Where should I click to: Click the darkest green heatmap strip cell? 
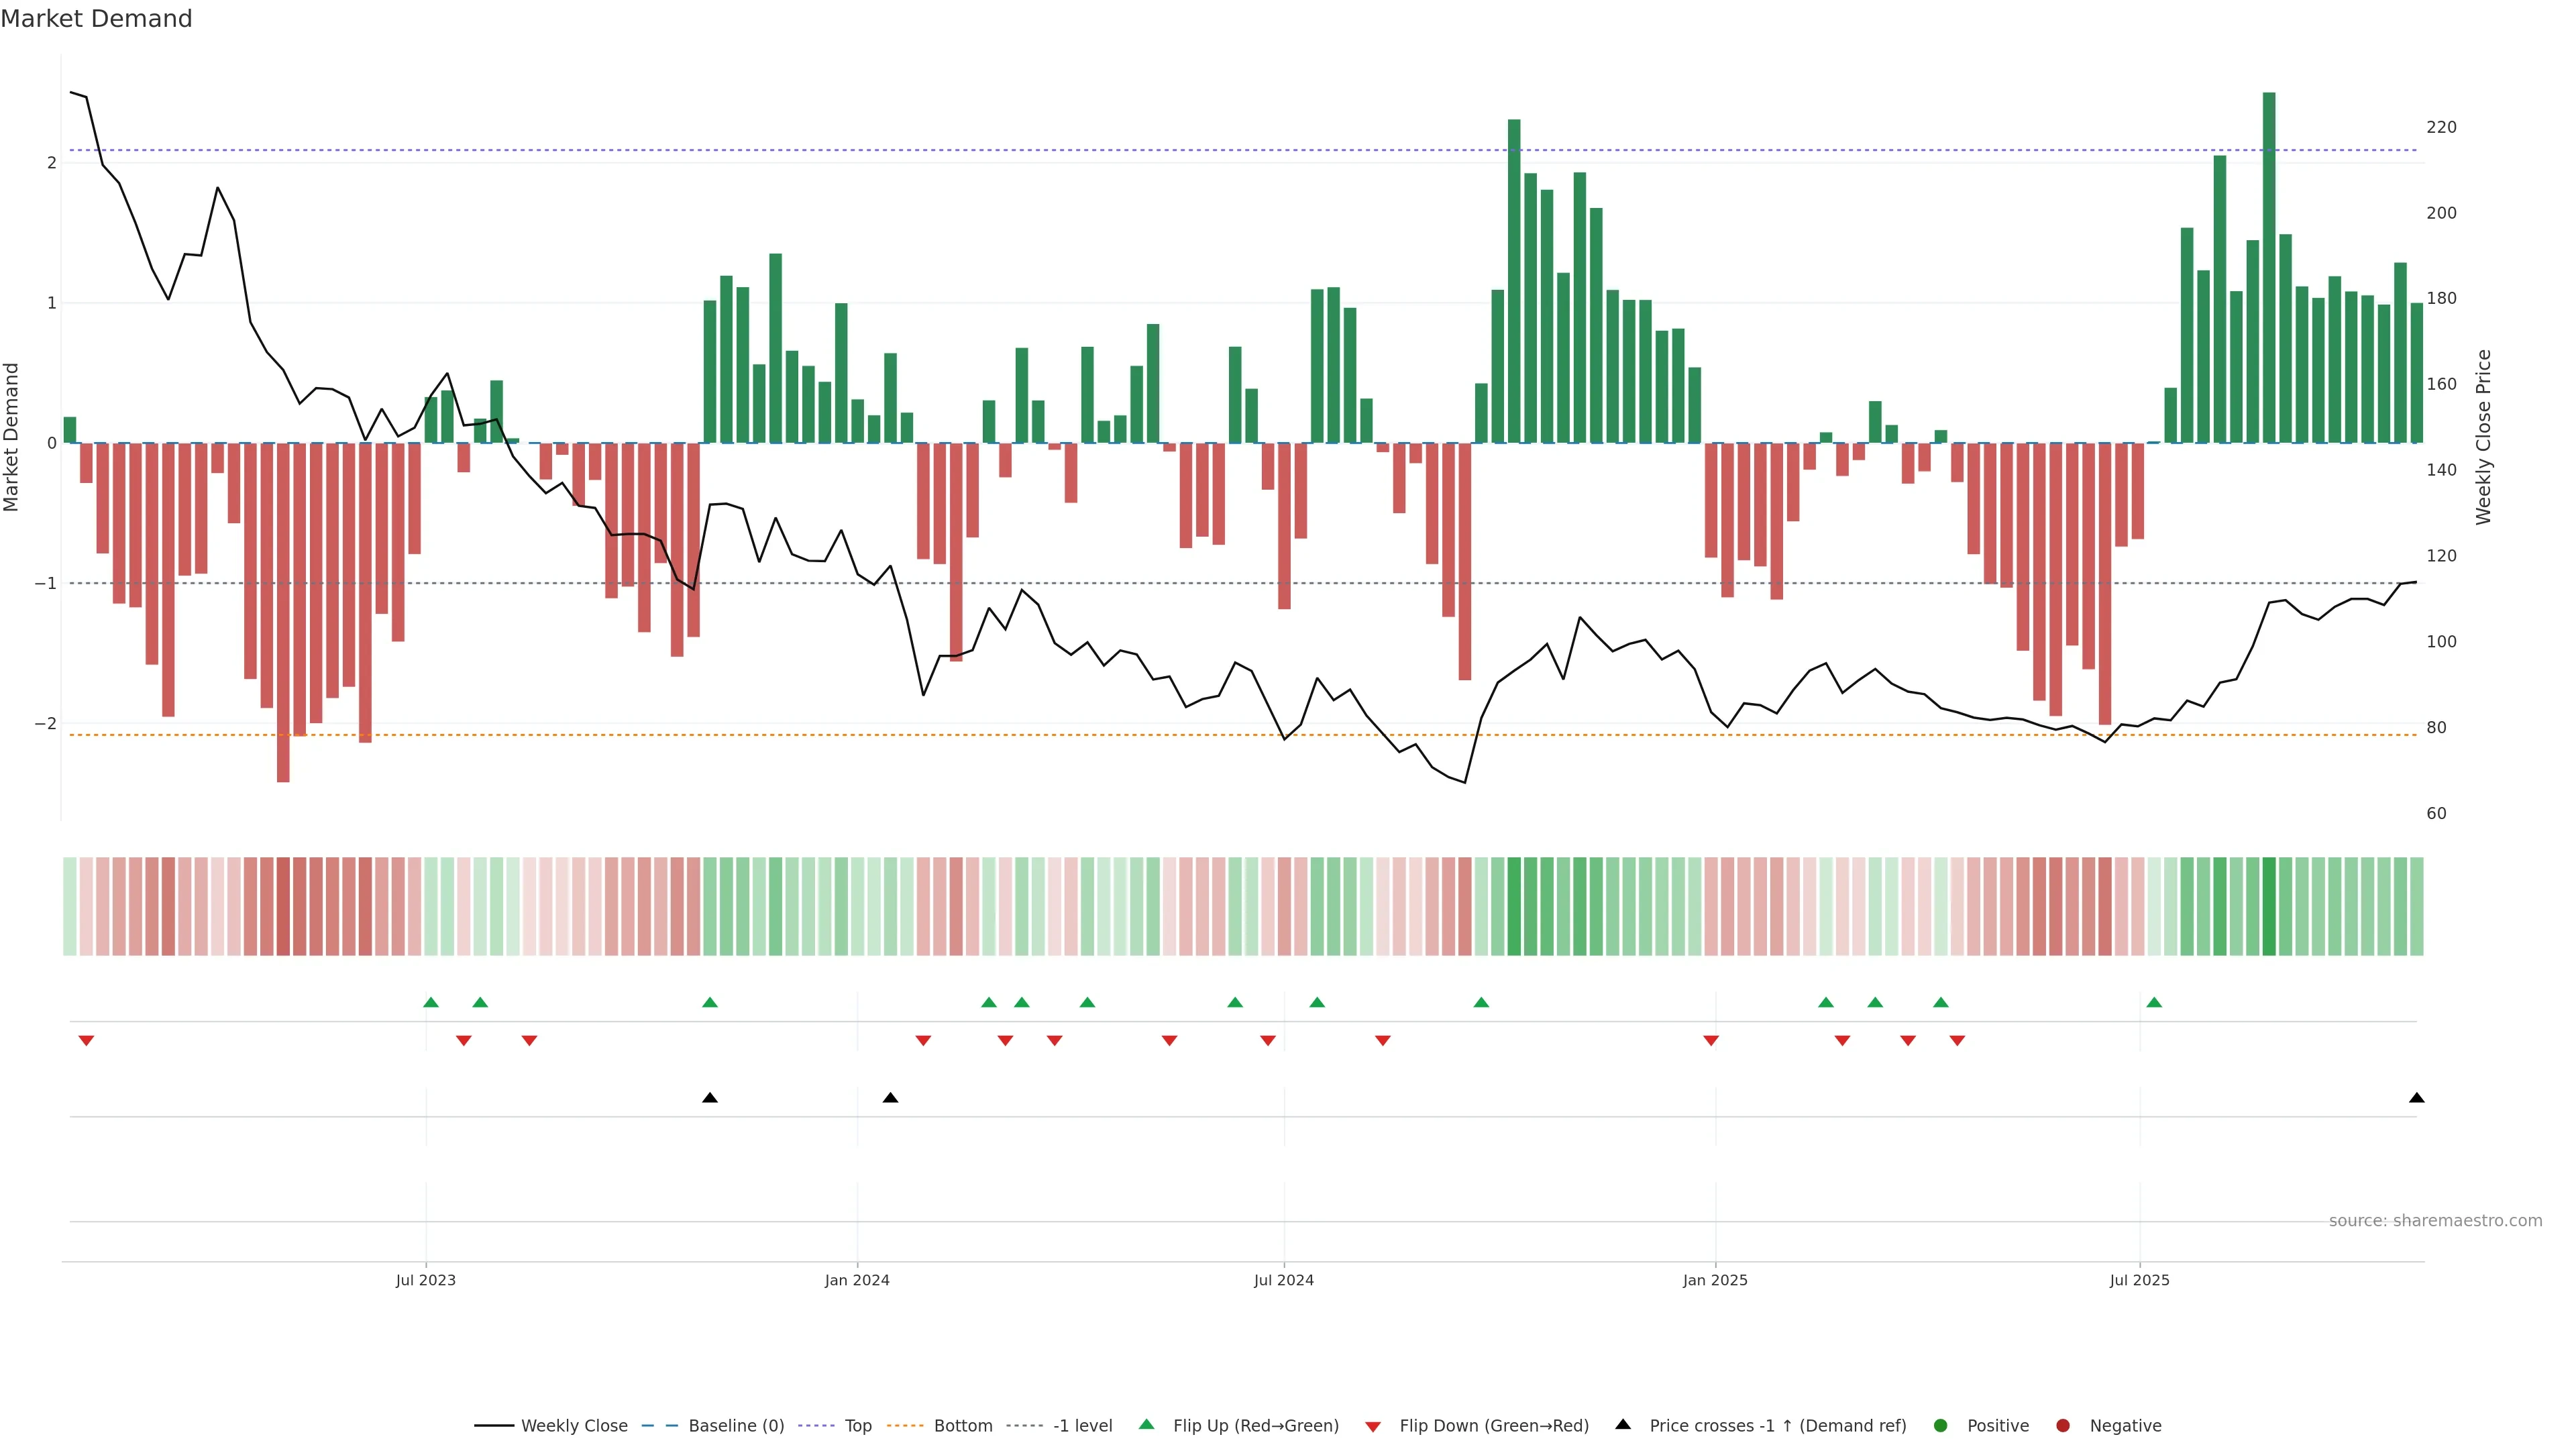[x=2269, y=906]
